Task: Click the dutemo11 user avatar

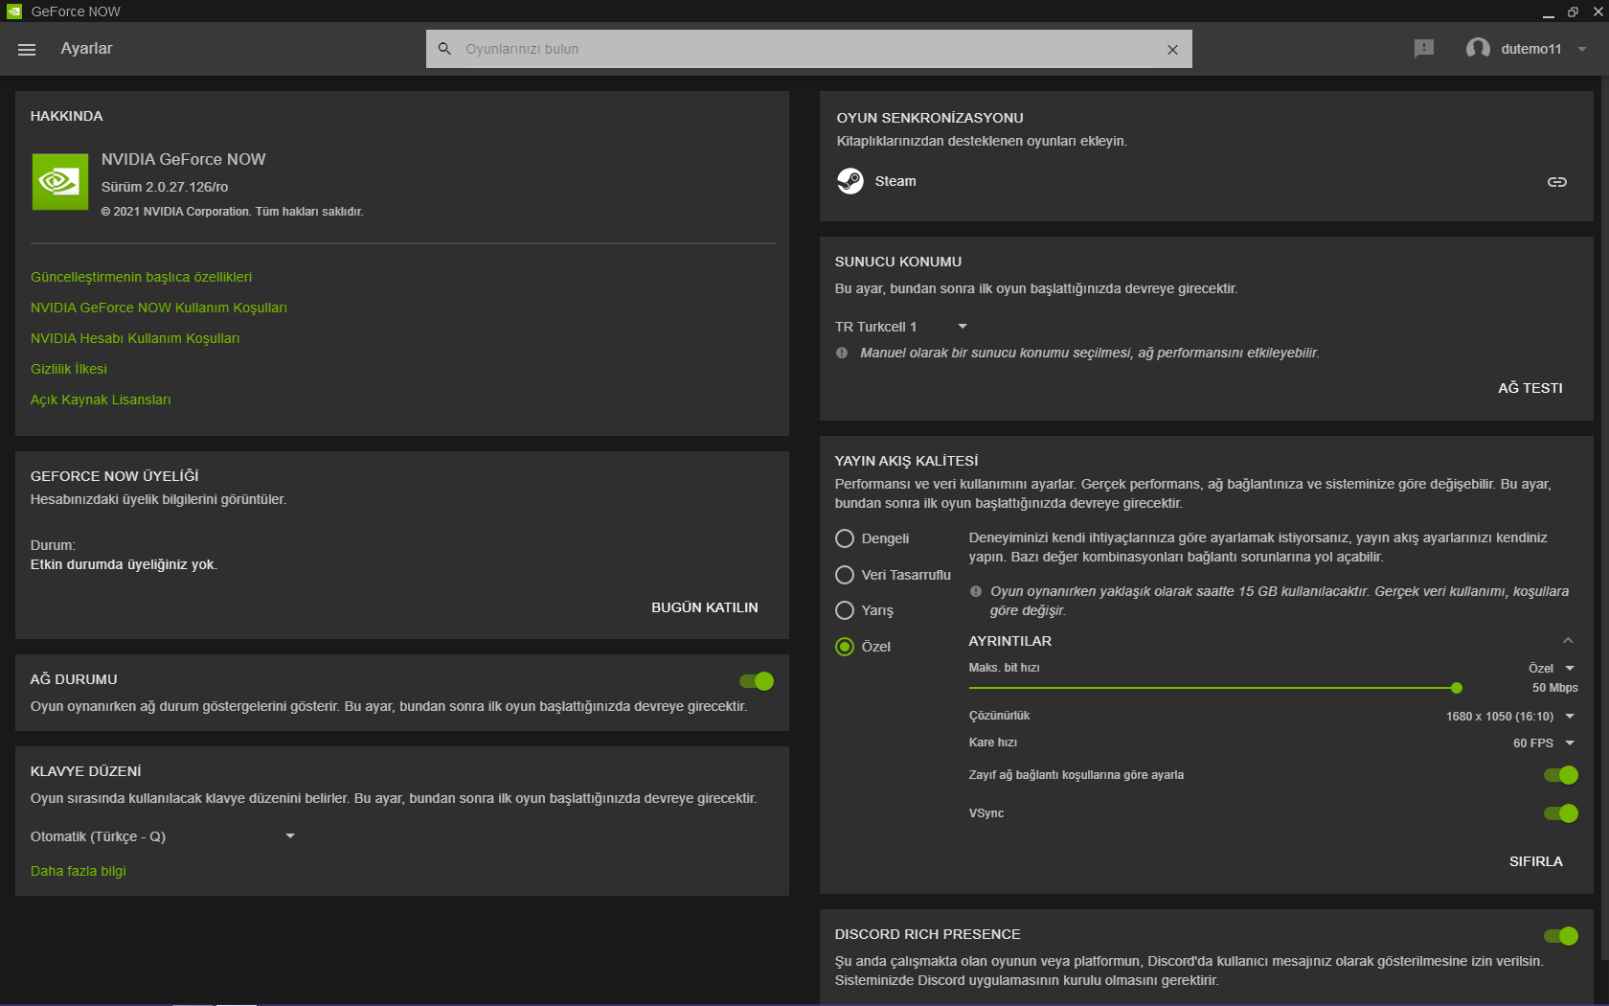Action: 1478,48
